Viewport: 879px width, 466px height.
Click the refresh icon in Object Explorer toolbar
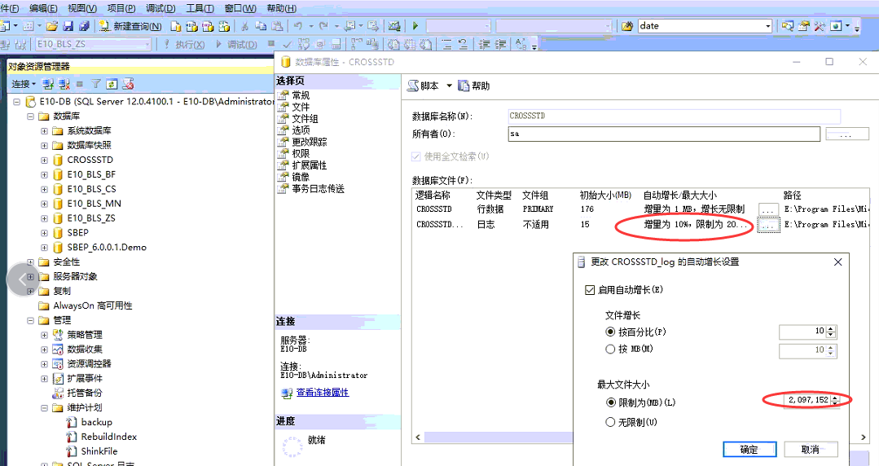tap(112, 84)
